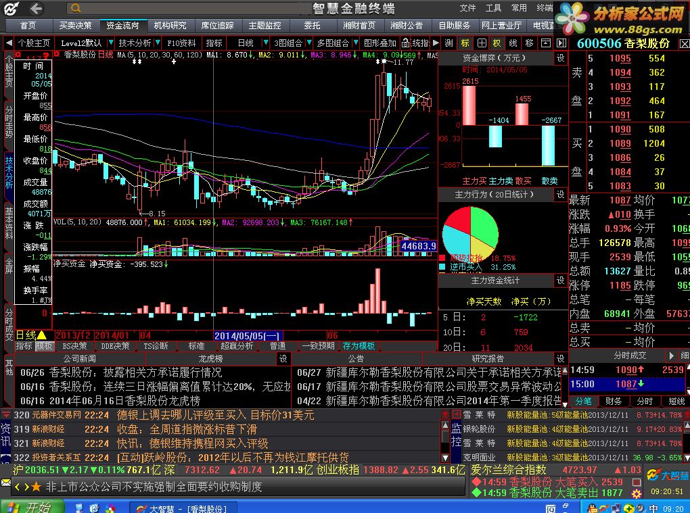This screenshot has width=690, height=513.
Task: Select the BS决策 indicator tab
Action: [75, 346]
